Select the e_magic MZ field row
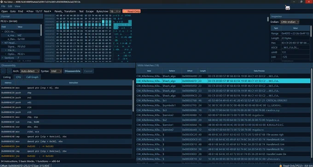This screenshot has width=313, height=167. click(21, 35)
